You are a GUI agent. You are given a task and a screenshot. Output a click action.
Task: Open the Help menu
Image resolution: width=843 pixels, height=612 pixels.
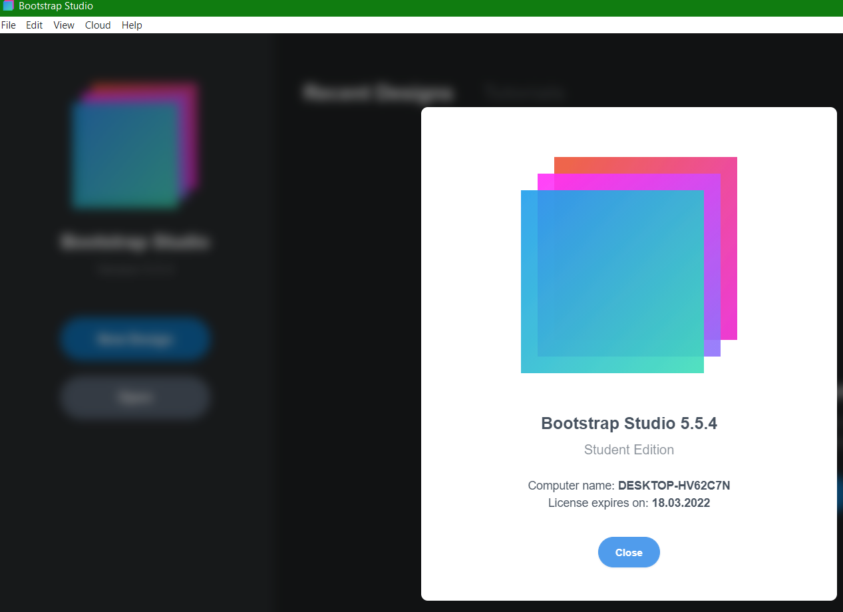point(132,25)
